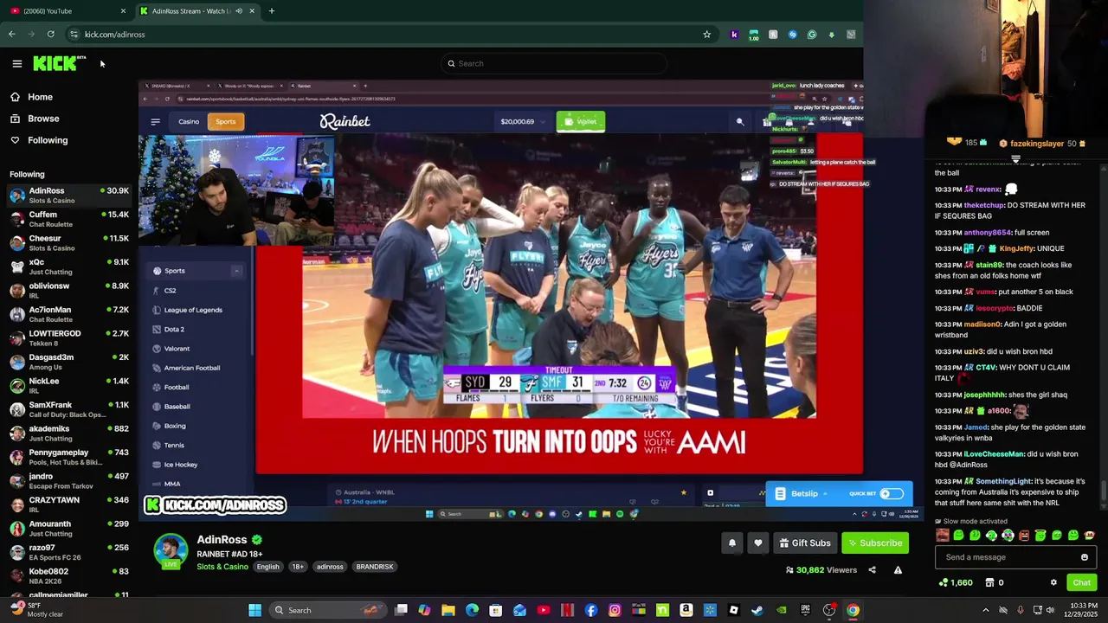This screenshot has width=1108, height=623.
Task: Open chat settings gear
Action: (x=1053, y=582)
